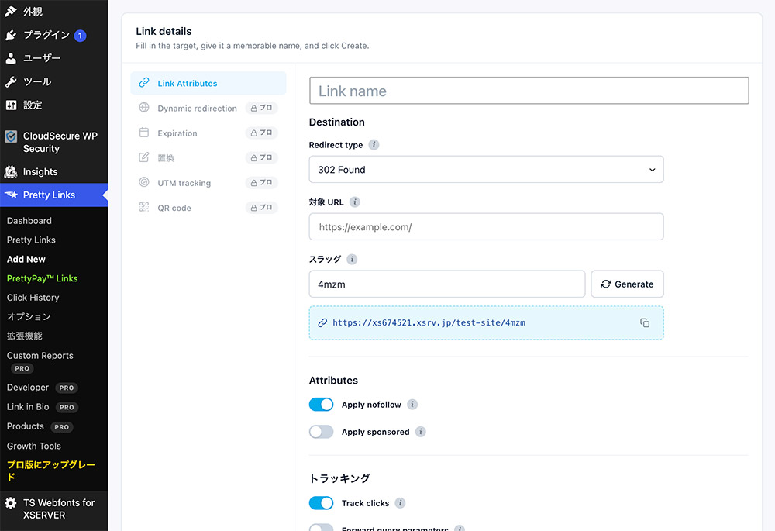This screenshot has width=775, height=531.
Task: Click Add New in submenu
Action: (x=26, y=259)
